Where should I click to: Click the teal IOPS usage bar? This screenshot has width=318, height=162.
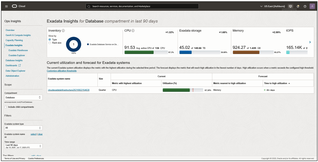click(288, 52)
